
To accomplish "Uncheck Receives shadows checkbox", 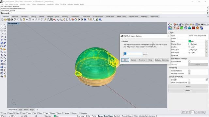I will 189,73.
